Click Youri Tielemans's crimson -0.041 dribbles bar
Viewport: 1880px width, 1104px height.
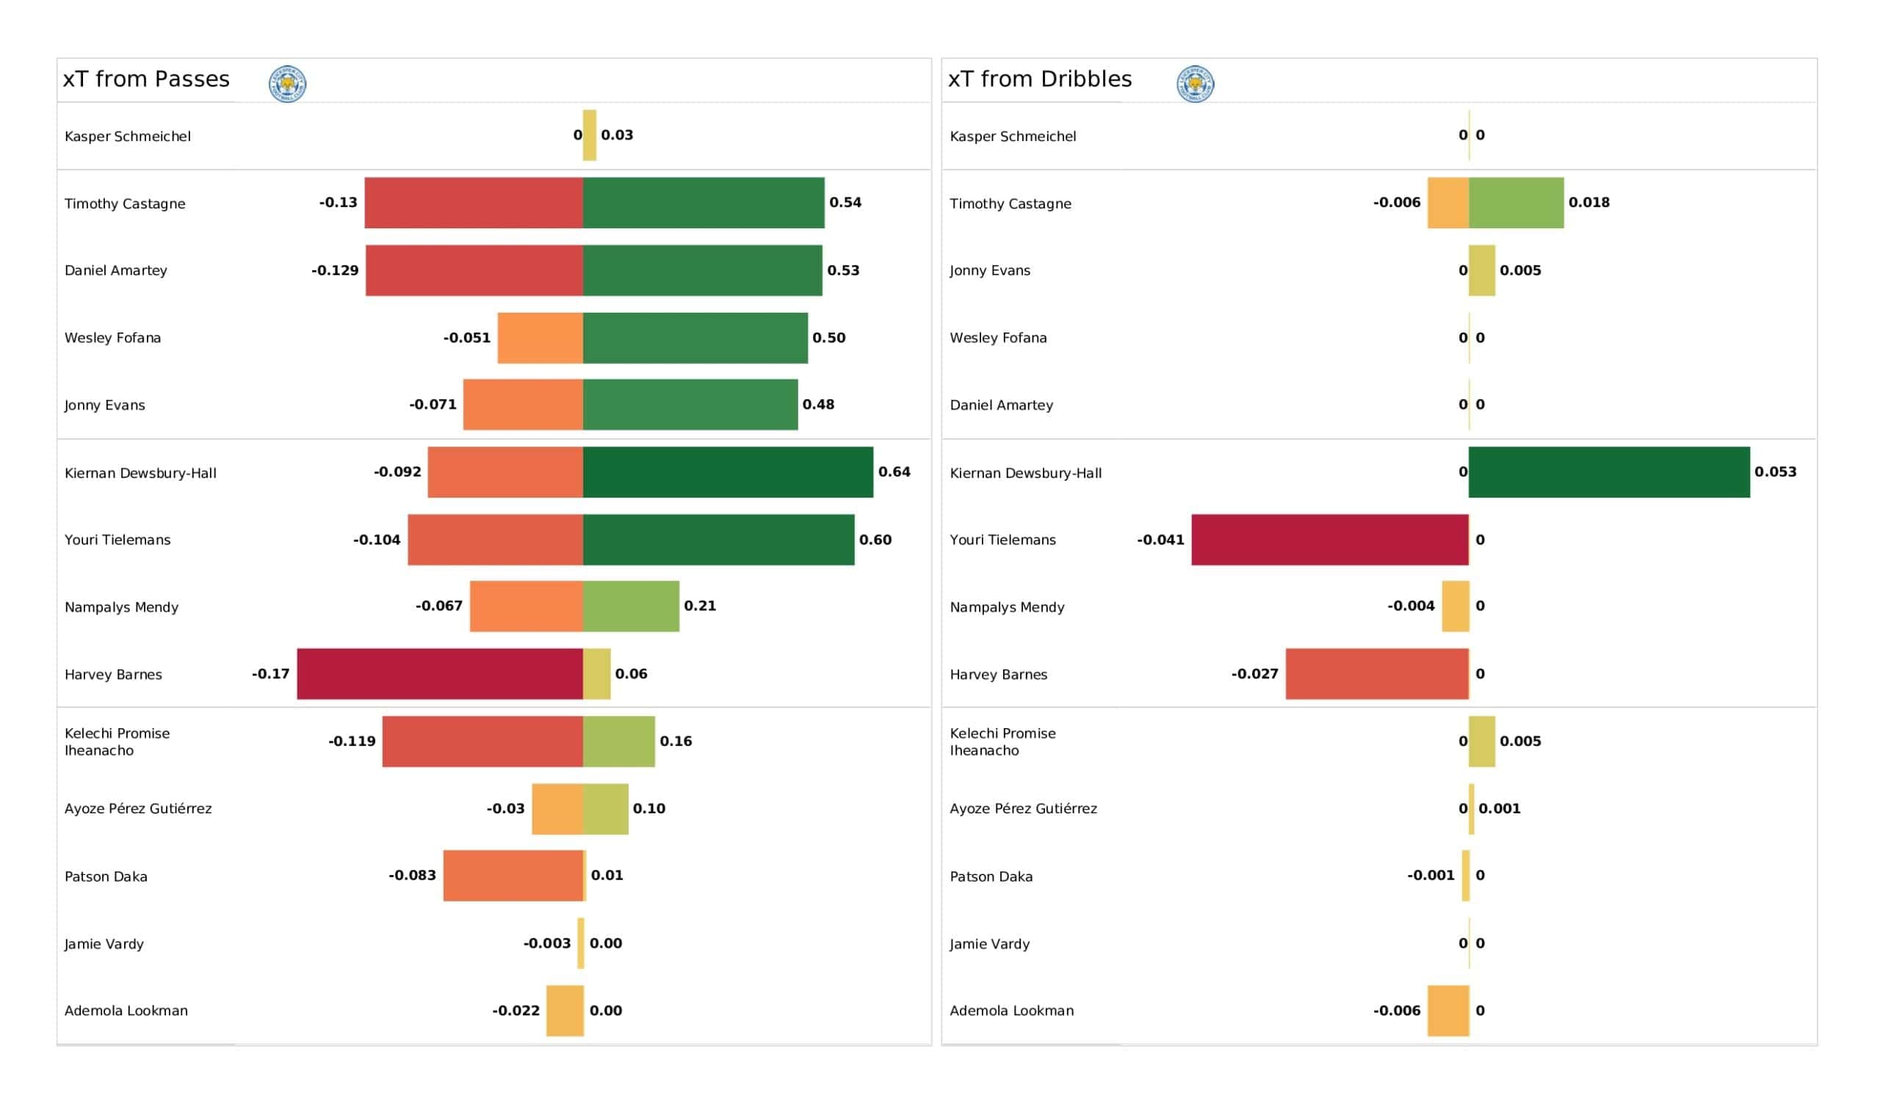point(1330,540)
